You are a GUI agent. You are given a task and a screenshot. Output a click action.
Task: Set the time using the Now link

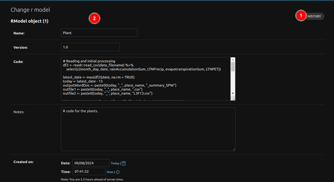110,172
